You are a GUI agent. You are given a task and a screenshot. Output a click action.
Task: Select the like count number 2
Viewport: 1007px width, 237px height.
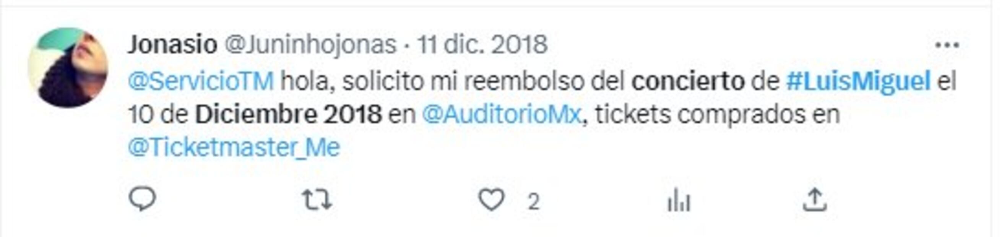pyautogui.click(x=534, y=202)
